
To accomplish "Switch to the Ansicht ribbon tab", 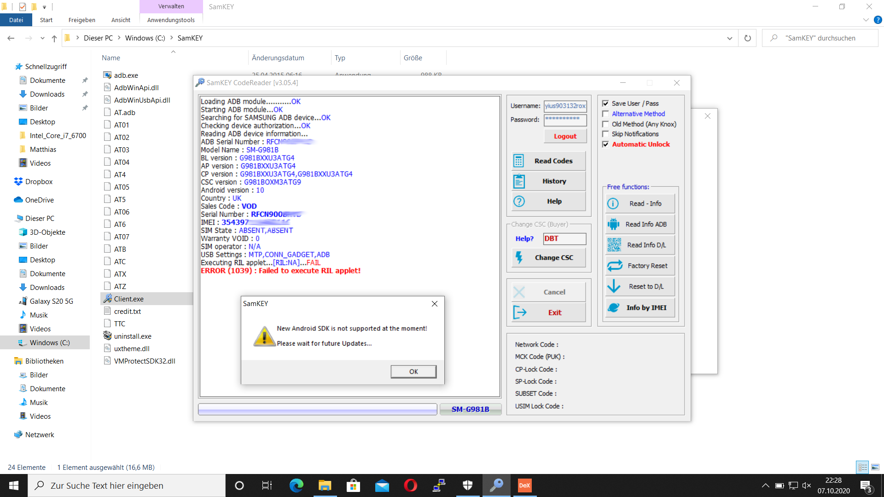I will pos(121,20).
